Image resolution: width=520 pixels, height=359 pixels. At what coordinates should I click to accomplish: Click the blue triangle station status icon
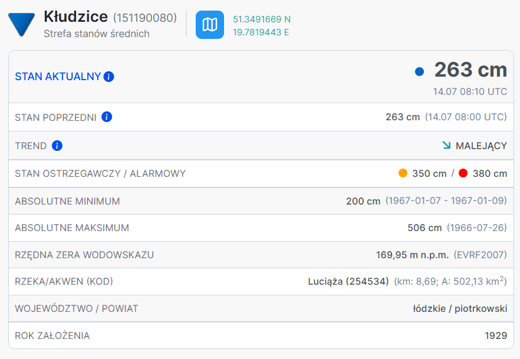21,24
